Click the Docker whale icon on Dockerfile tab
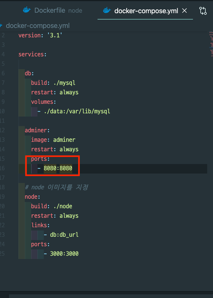The width and height of the screenshot is (213, 298). pyautogui.click(x=27, y=10)
